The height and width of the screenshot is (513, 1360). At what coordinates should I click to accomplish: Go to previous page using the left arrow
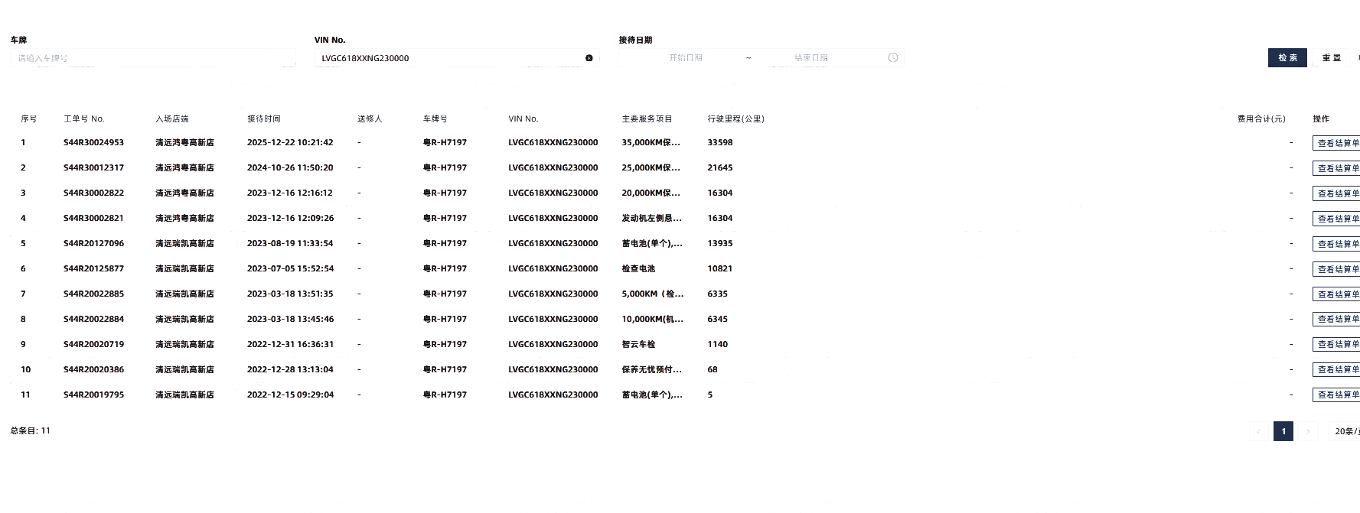click(x=1258, y=432)
